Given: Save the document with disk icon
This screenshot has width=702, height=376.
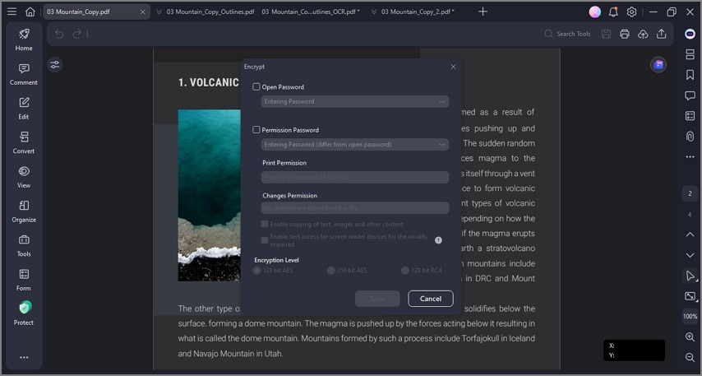Looking at the screenshot, I should (x=606, y=34).
